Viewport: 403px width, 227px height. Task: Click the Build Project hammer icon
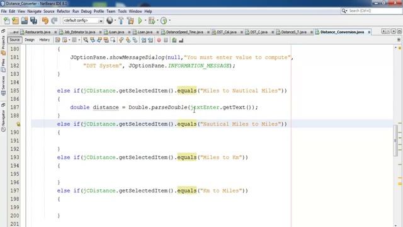point(121,21)
